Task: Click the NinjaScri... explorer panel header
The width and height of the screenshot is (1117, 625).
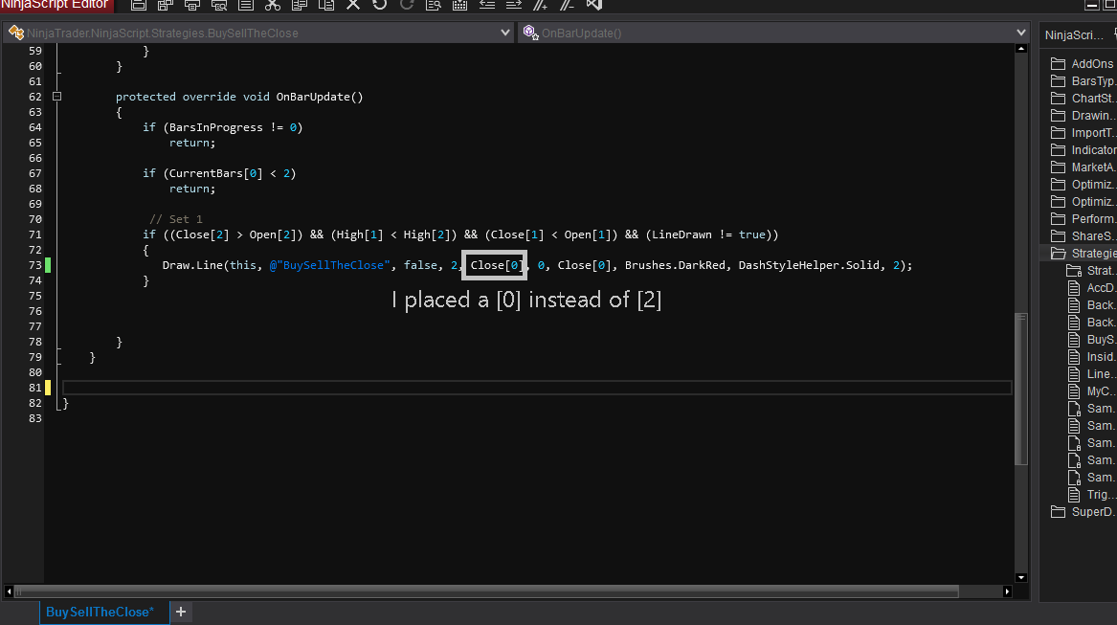Action: 1074,34
